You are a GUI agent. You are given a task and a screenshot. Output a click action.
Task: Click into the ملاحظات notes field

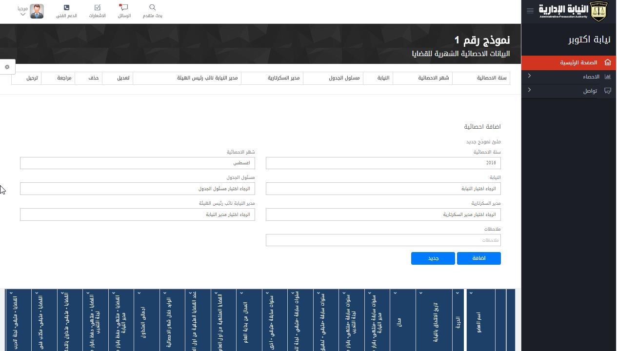383,240
